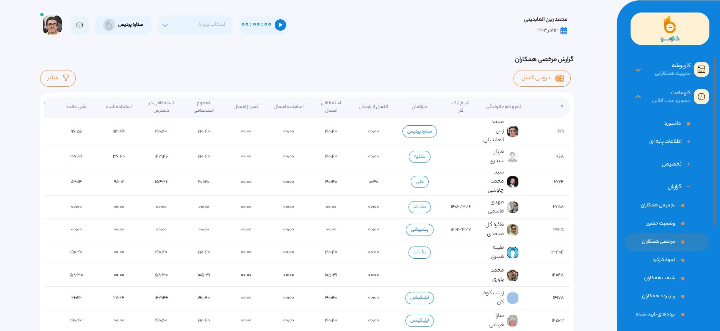This screenshot has height=331, width=720.
Task: Expand the Karpousheh section chevron
Action: (638, 70)
